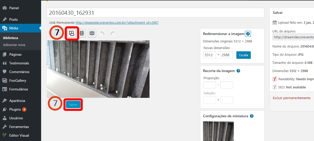Flip the image vertically
The image size is (314, 141).
(x=82, y=33)
